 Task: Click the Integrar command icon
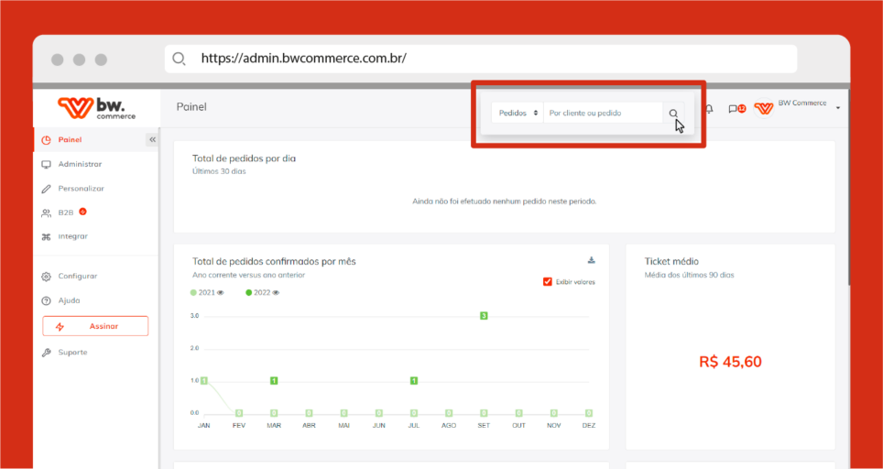[x=47, y=237]
